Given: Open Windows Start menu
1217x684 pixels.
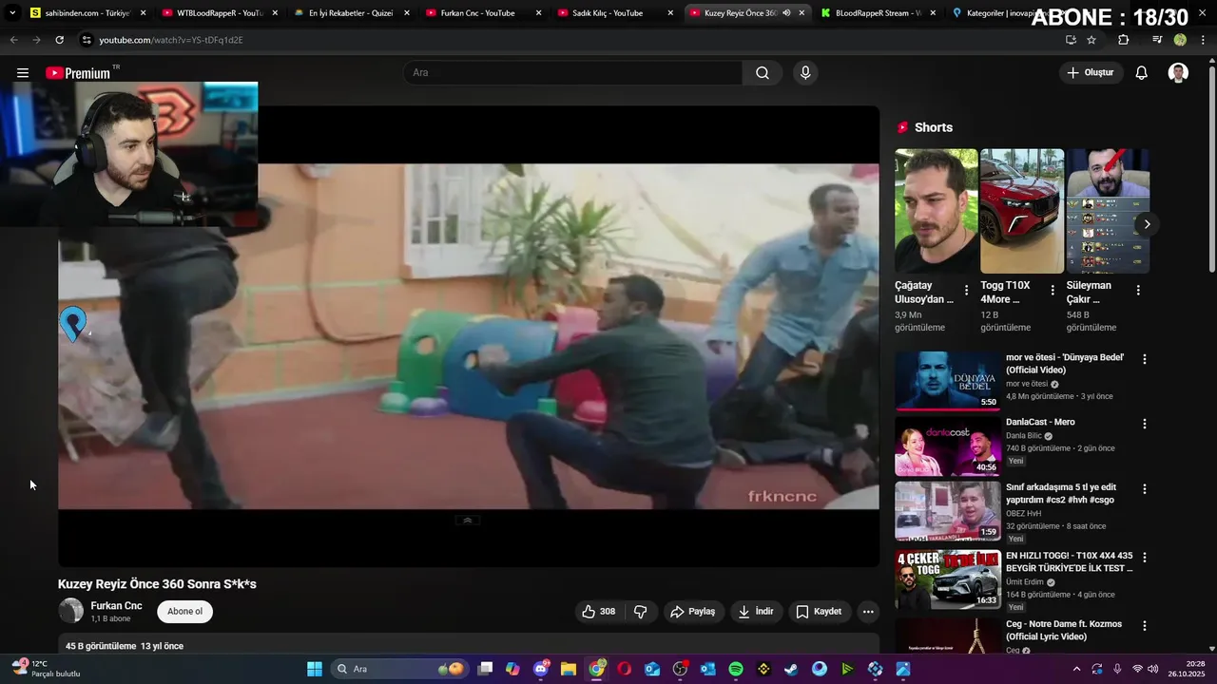Looking at the screenshot, I should [x=315, y=669].
